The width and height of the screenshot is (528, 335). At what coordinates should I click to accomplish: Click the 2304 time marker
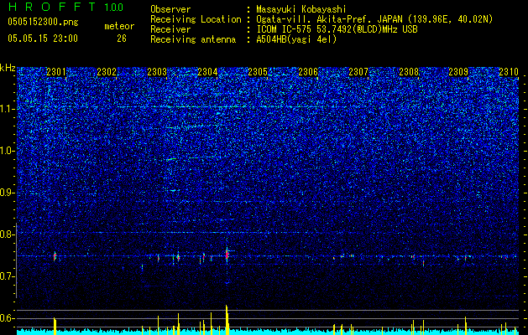click(207, 71)
